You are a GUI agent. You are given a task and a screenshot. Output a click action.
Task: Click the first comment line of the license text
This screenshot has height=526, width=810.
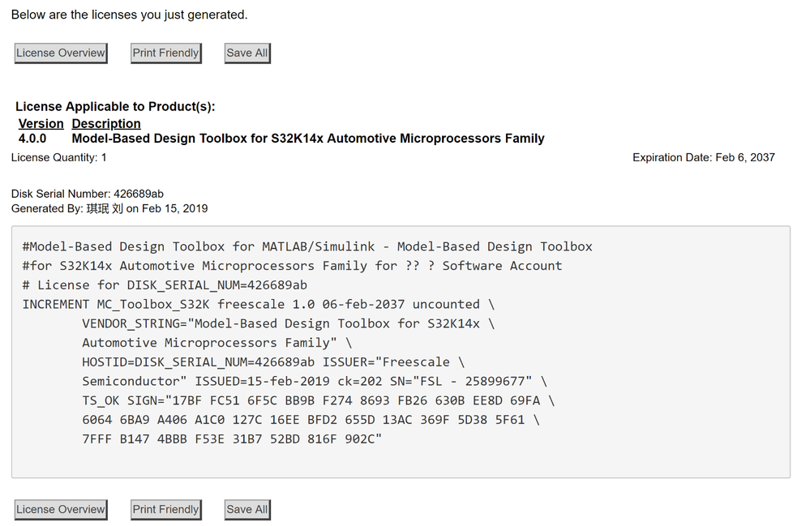coord(307,246)
